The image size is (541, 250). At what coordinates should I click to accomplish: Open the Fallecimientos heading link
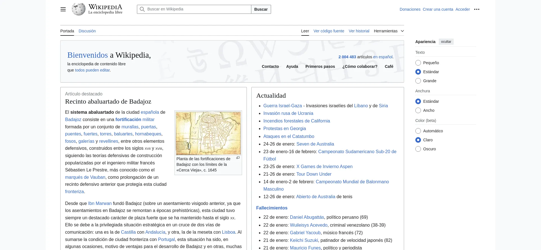click(272, 208)
